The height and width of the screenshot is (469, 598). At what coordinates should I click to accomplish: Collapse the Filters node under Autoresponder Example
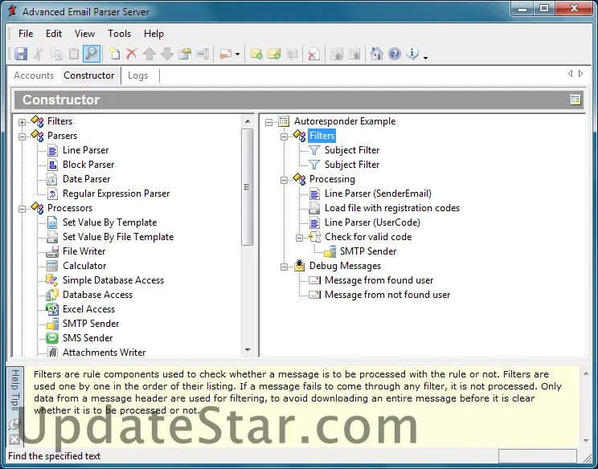pyautogui.click(x=284, y=137)
